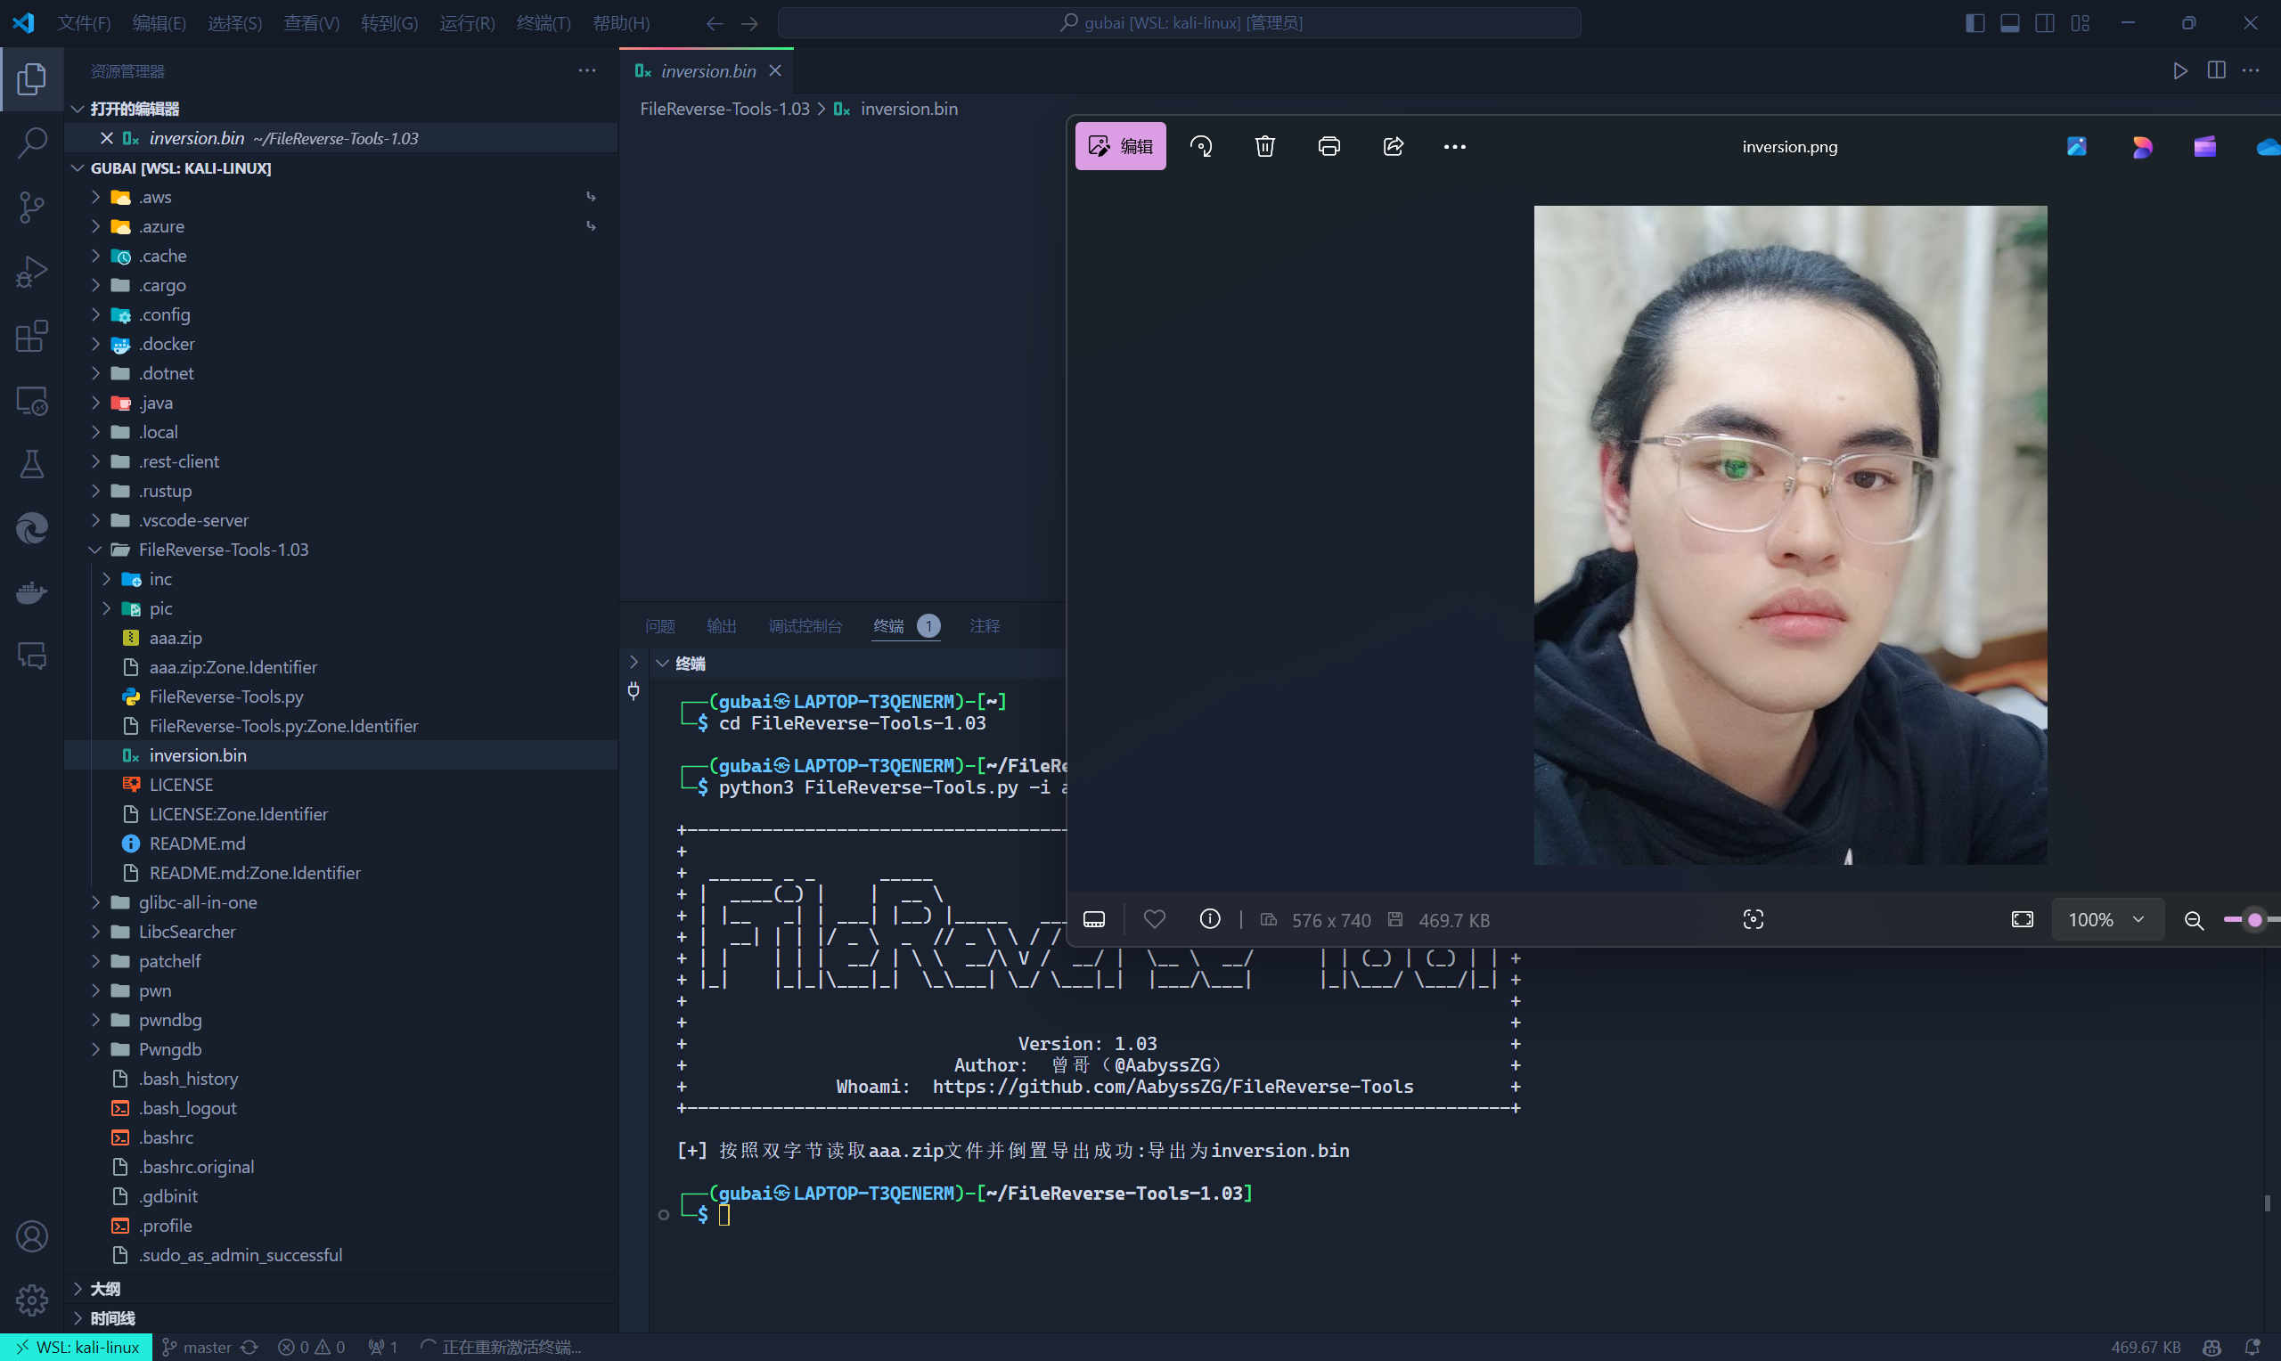Expand the inc folder
Viewport: 2281px width, 1361px height.
(106, 579)
